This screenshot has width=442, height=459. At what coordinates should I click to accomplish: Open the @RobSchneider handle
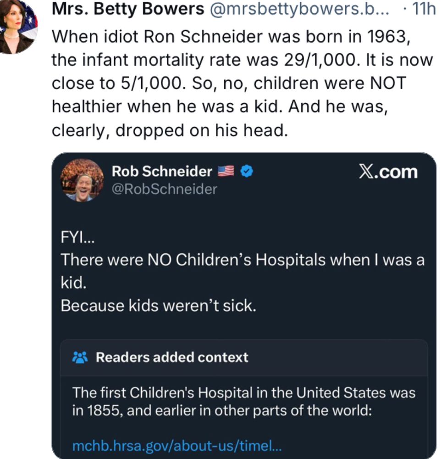[164, 189]
